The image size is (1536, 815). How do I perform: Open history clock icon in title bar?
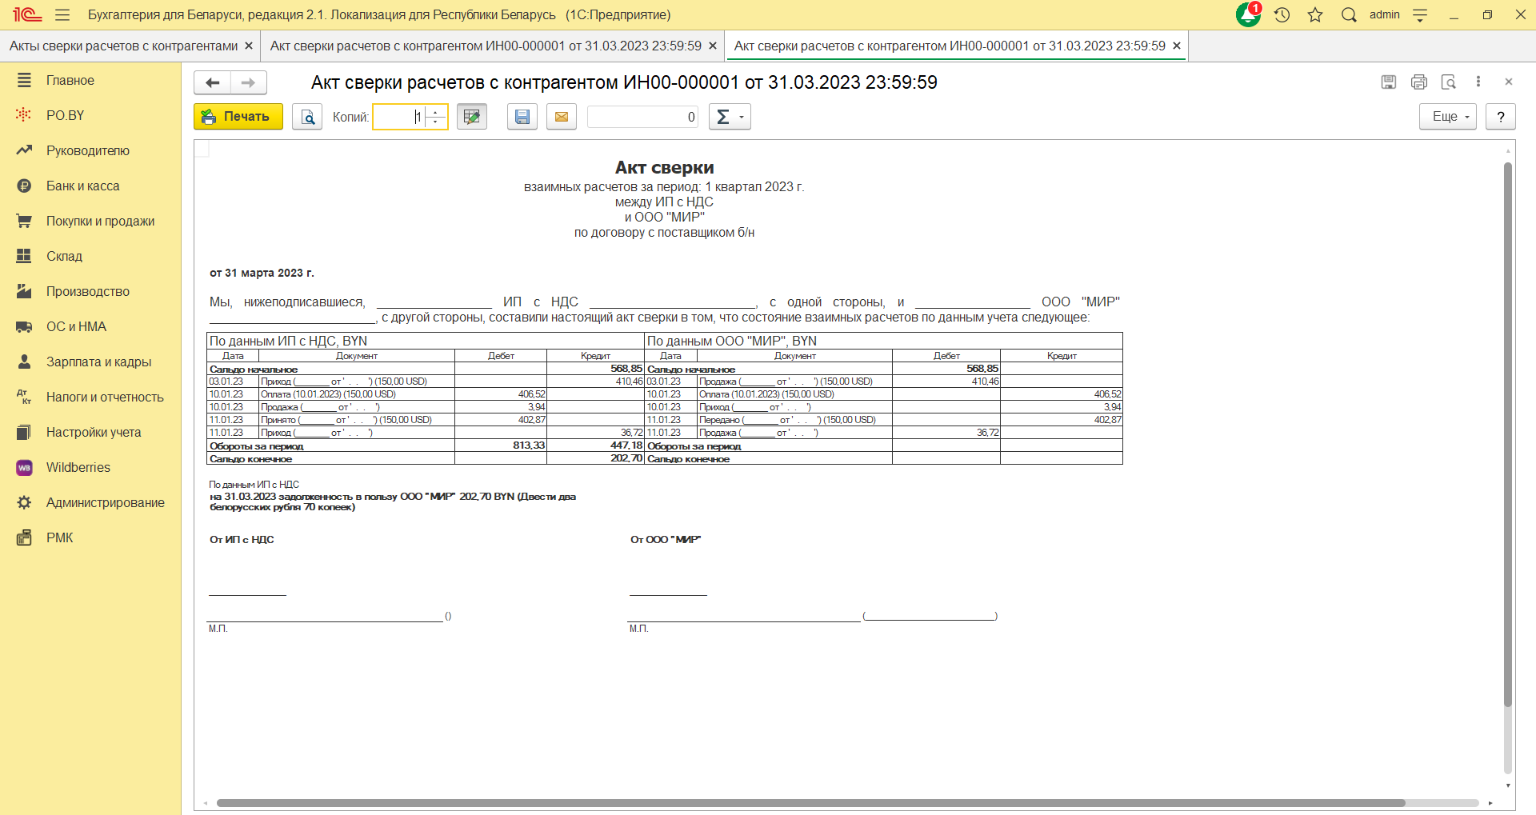click(1282, 15)
